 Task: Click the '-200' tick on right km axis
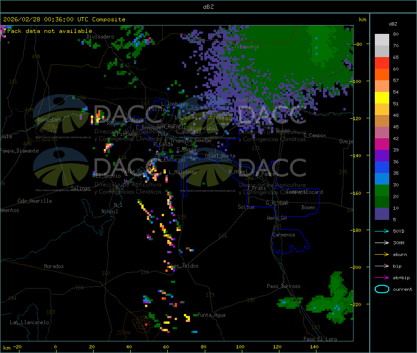tap(356, 267)
